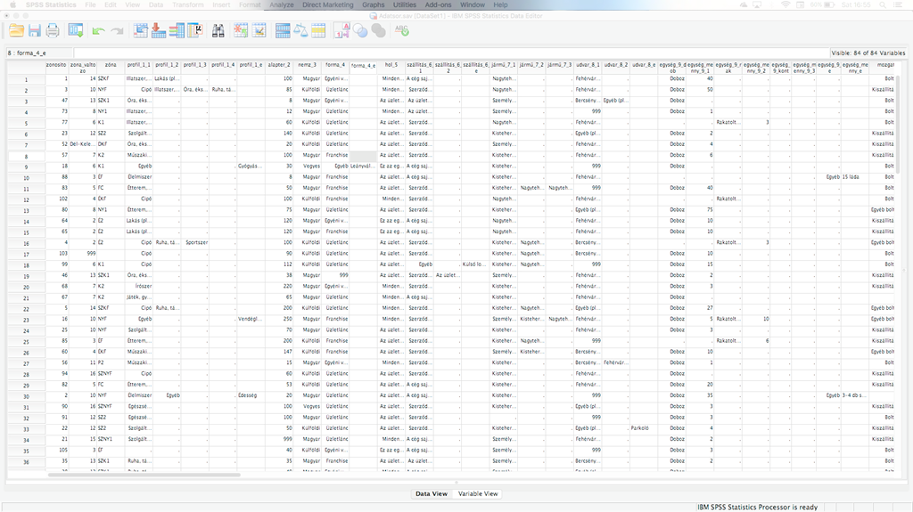The image size is (913, 512).
Task: Open the Help menu
Action: click(x=500, y=4)
